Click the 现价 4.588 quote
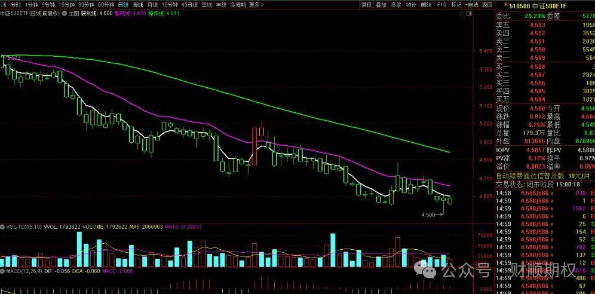Viewport: 595px width, 294px height. [x=538, y=109]
